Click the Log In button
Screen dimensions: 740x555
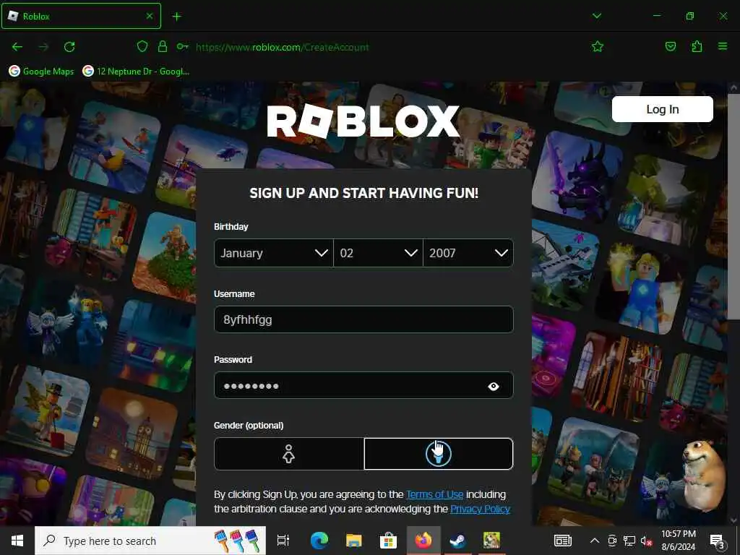tap(662, 110)
